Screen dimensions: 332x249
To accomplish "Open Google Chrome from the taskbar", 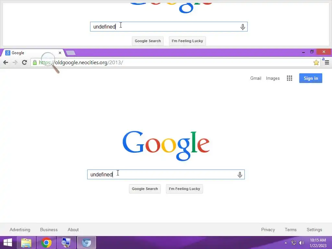I will pyautogui.click(x=46, y=243).
